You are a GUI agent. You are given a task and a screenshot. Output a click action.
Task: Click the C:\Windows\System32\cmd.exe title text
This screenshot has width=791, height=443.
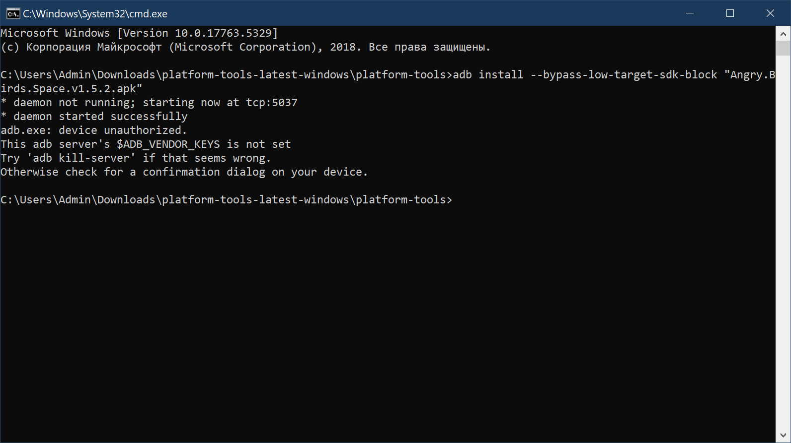pos(95,14)
